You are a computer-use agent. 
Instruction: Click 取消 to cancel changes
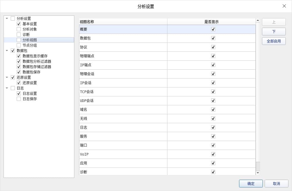[x=276, y=184]
